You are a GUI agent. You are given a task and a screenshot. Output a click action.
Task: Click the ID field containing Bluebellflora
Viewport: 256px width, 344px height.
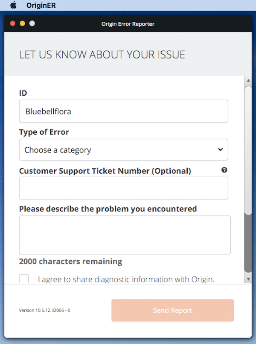tap(123, 111)
